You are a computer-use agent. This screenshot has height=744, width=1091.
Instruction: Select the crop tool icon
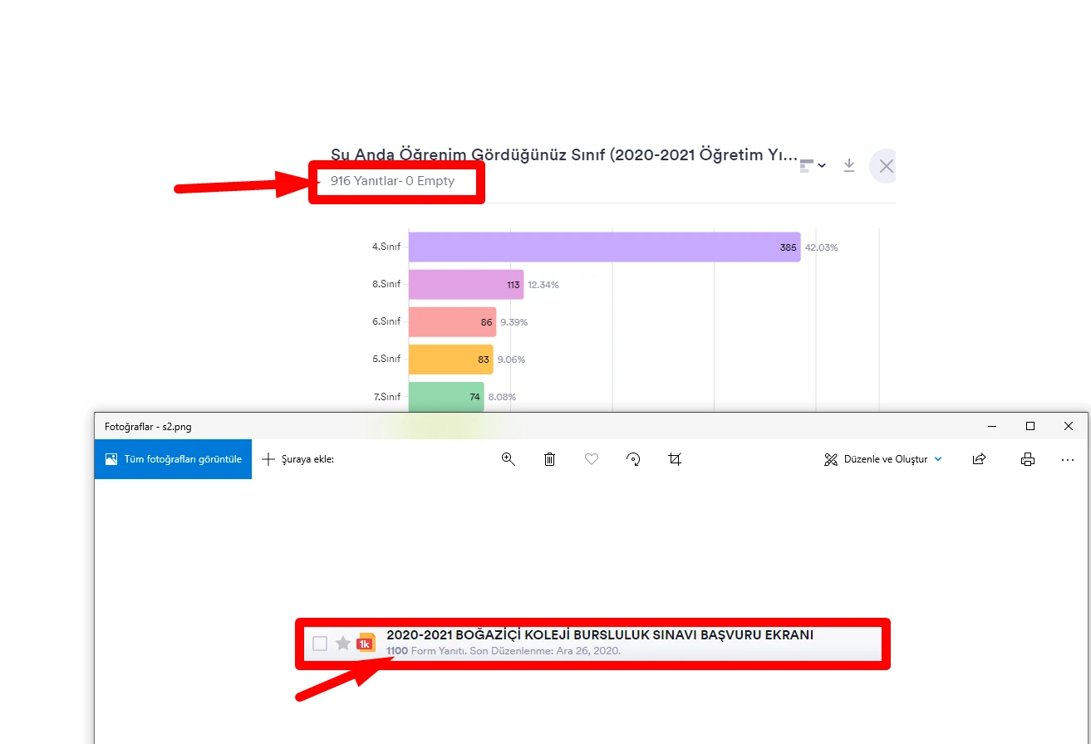(675, 459)
